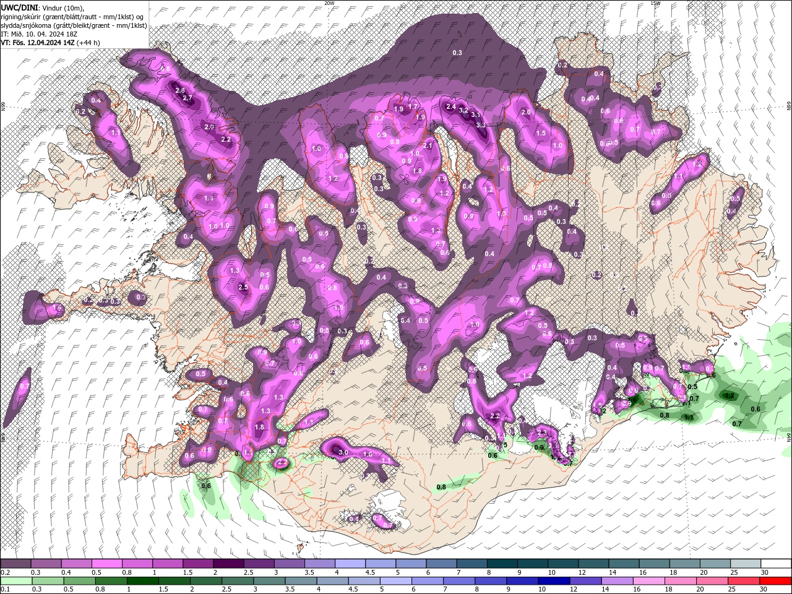Image resolution: width=792 pixels, height=594 pixels.
Task: Click the '20W' longitude label
Action: click(329, 3)
